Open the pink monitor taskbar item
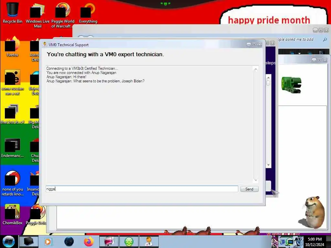Screen dimensions: 331x248 click(109, 242)
